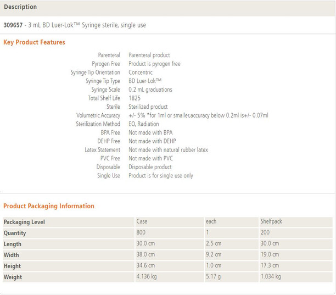Click the Shelfpack column header
Viewport: 336px width, 295px height.
[272, 222]
